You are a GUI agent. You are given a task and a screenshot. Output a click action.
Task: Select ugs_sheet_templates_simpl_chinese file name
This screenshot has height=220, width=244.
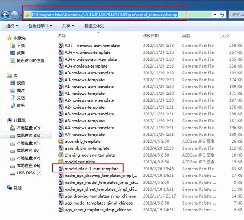click(98, 210)
